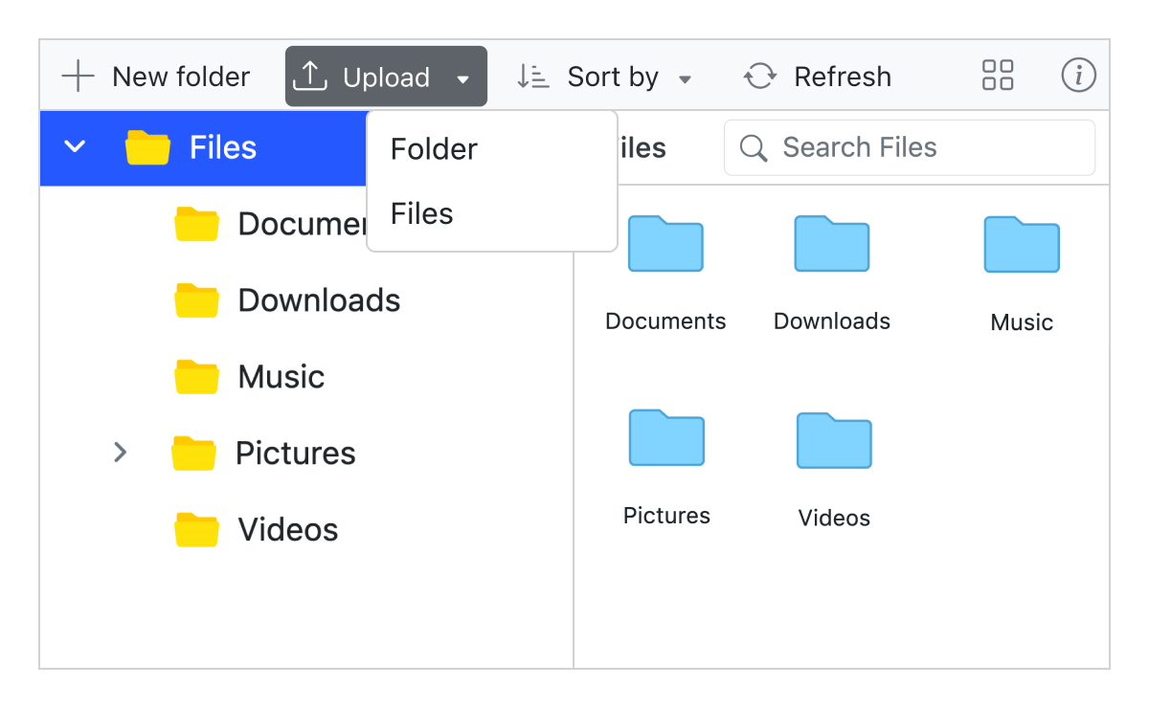Click the plus icon next to New folder
The height and width of the screenshot is (708, 1149).
pyautogui.click(x=77, y=76)
